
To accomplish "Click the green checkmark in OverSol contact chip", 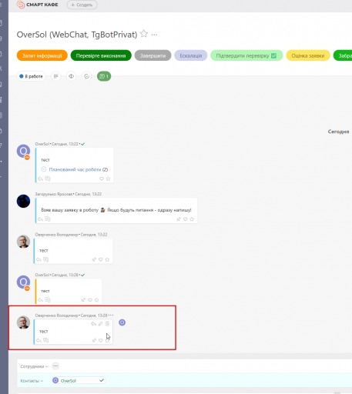I will [x=102, y=380].
